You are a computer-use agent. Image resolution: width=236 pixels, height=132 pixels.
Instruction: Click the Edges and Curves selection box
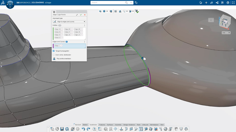click(69, 46)
